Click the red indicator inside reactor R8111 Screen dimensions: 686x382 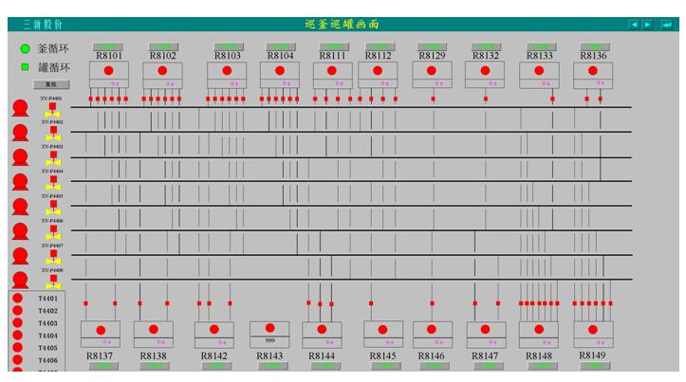(332, 70)
